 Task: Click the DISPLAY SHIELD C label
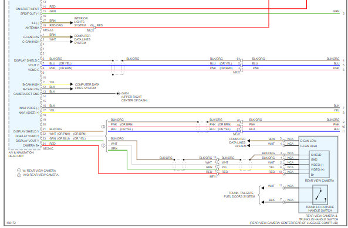point(26,60)
